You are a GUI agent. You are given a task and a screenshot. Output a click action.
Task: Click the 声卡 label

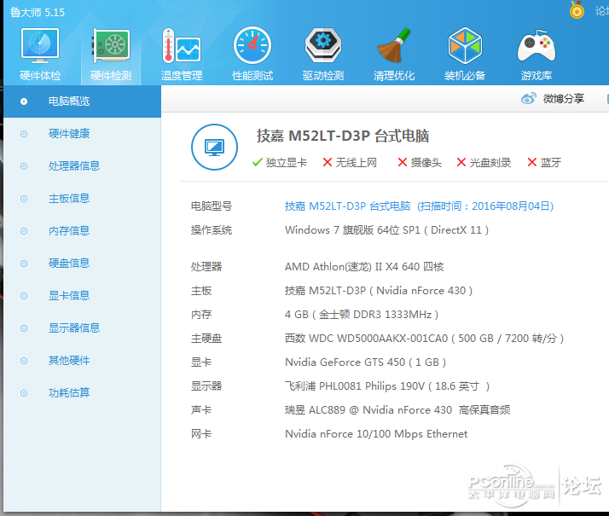[201, 410]
